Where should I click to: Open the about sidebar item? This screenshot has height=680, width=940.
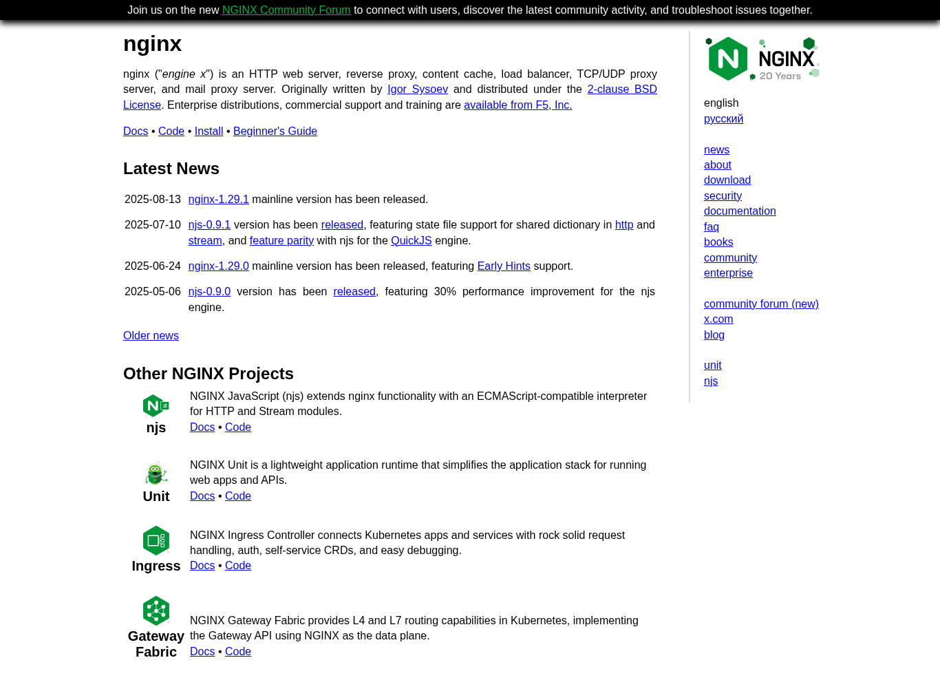718,165
